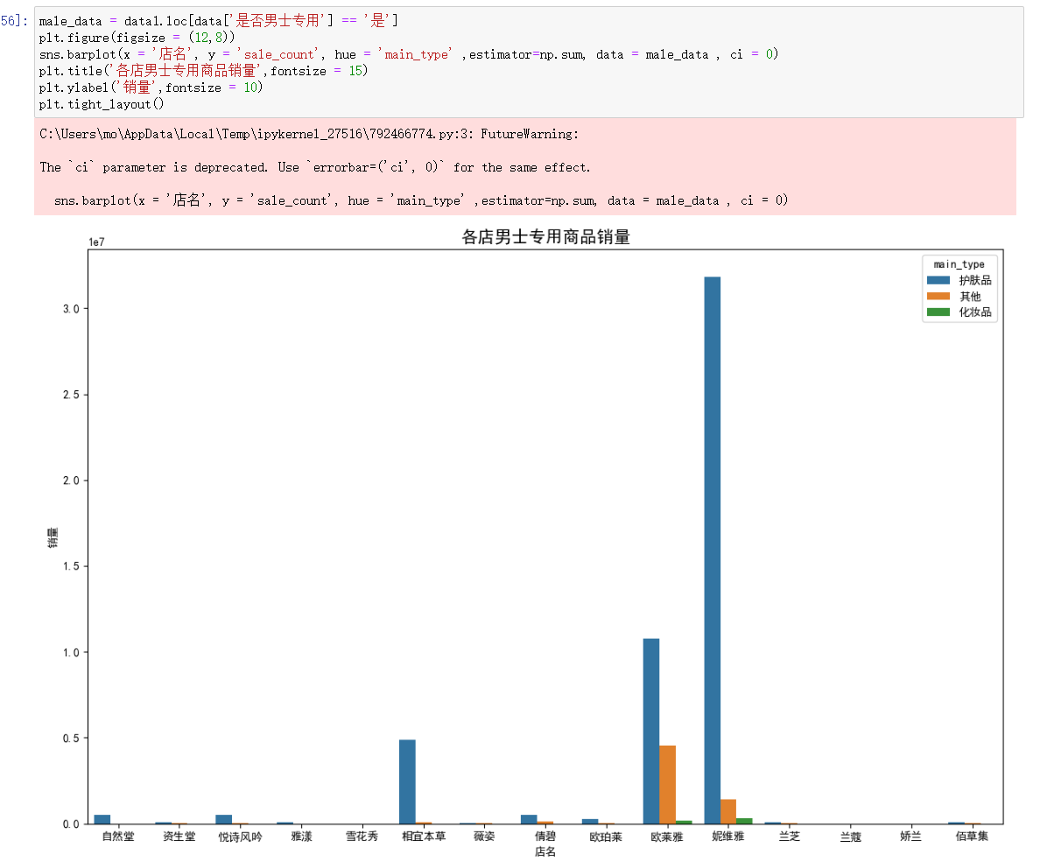
Task: Click the x-axis label 娇兰
Action: (x=911, y=837)
